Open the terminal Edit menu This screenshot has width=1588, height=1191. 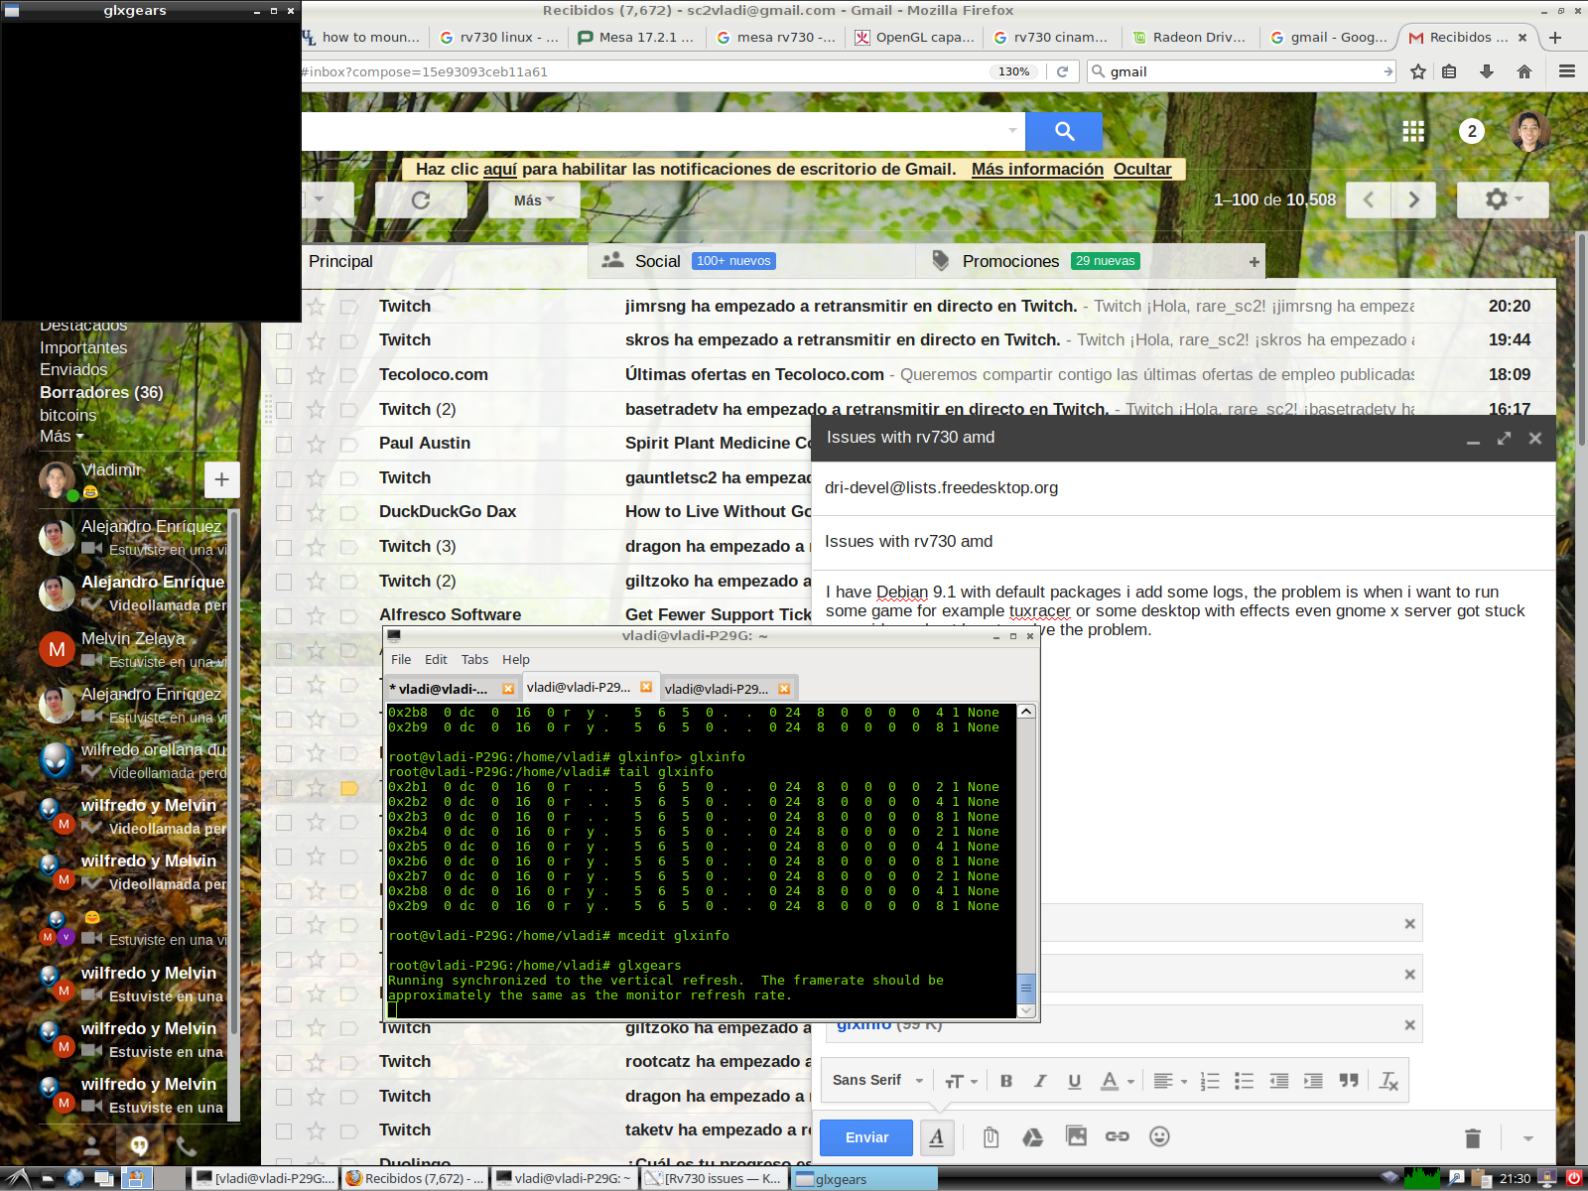436,660
